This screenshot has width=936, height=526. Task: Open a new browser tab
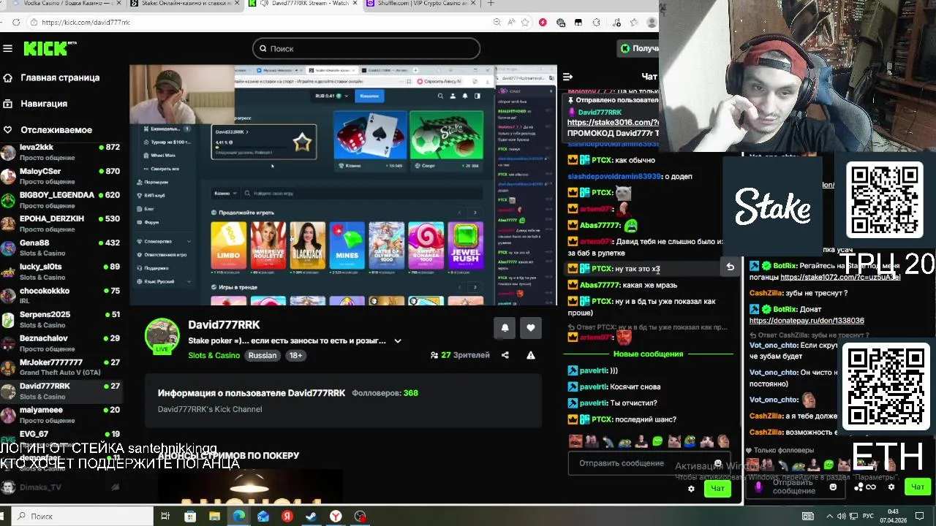[491, 4]
